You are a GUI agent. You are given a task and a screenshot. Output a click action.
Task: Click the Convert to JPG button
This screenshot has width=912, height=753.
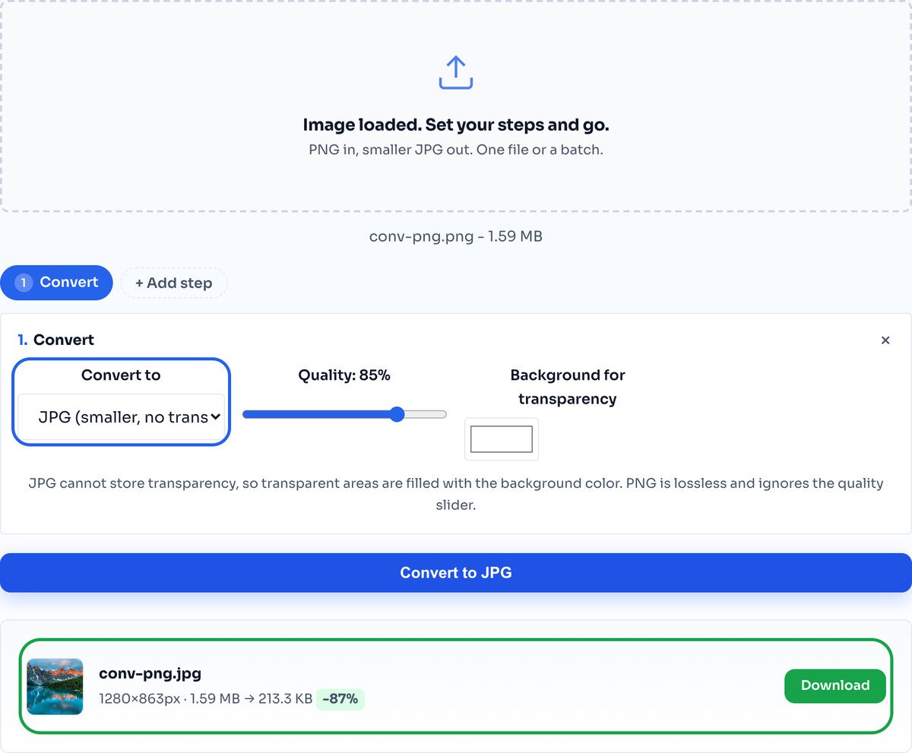coord(456,573)
